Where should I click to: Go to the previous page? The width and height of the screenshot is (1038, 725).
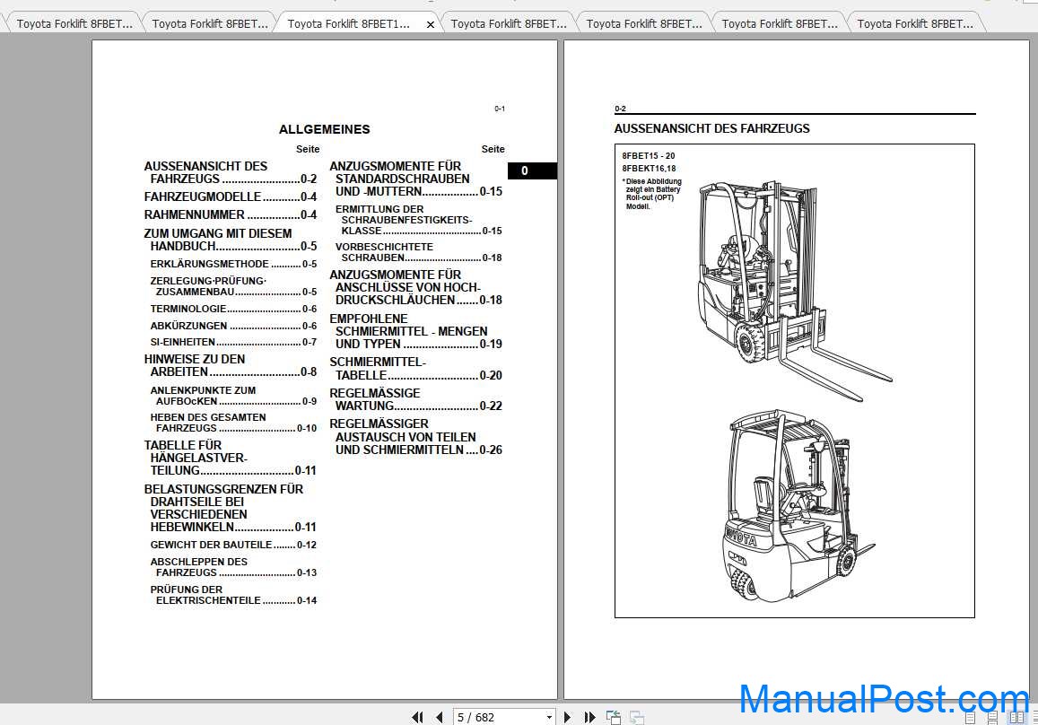coord(439,717)
